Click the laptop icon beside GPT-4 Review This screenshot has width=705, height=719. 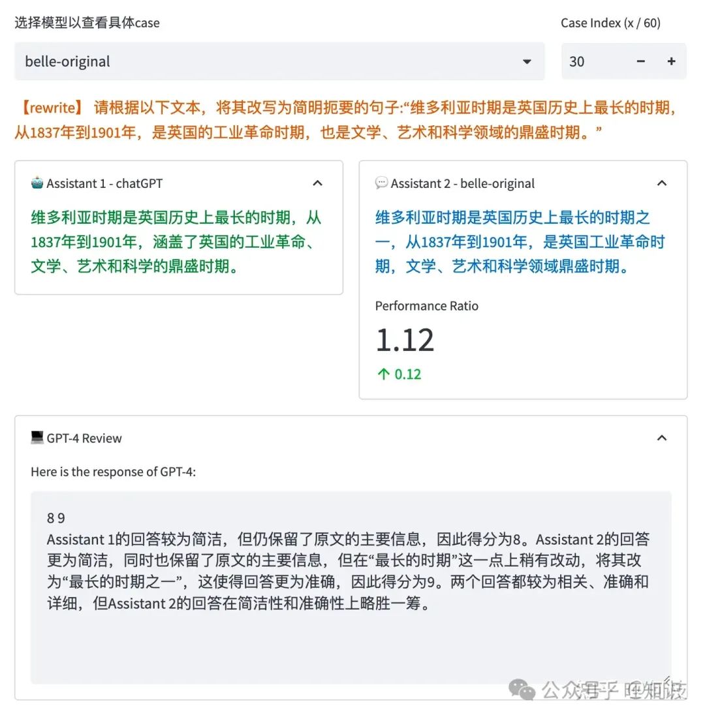[x=37, y=437]
